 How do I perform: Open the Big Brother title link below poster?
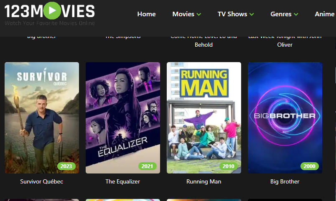click(x=285, y=181)
